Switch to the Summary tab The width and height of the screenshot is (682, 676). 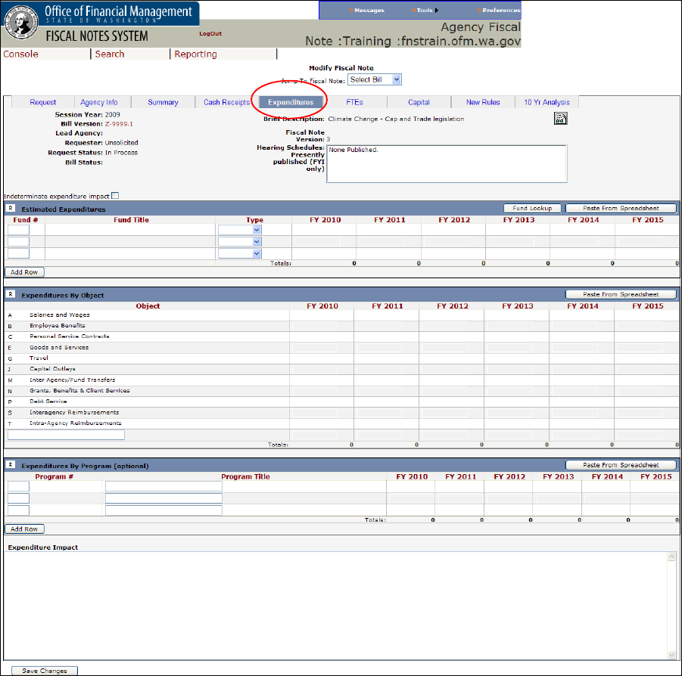[163, 102]
